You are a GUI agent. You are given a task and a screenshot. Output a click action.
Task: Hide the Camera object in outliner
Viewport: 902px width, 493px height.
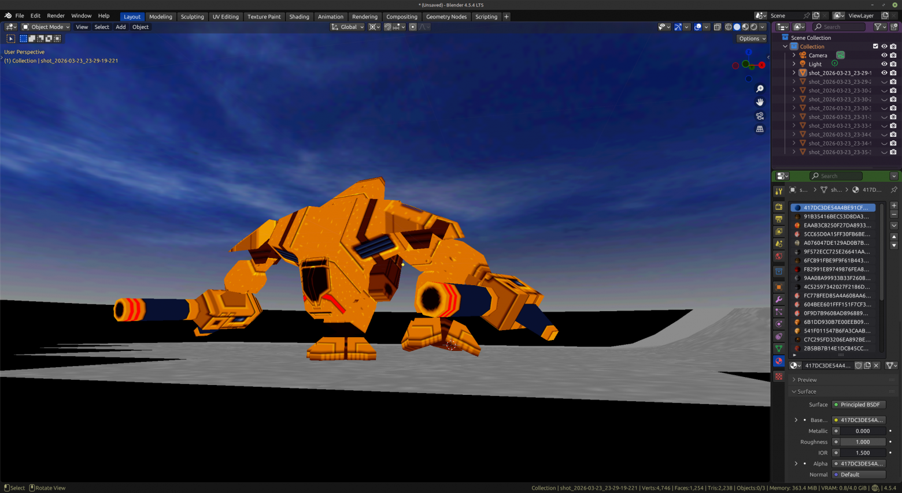(884, 55)
